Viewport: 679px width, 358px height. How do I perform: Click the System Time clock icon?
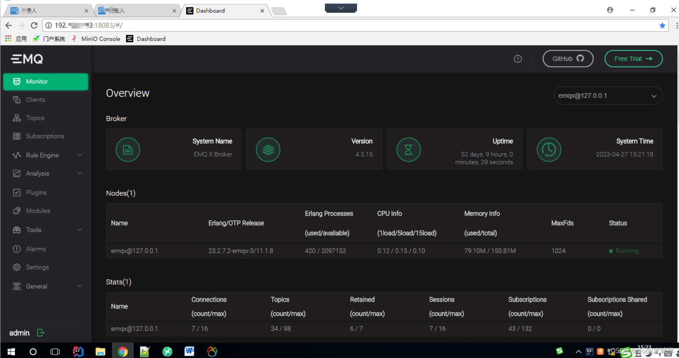point(549,150)
